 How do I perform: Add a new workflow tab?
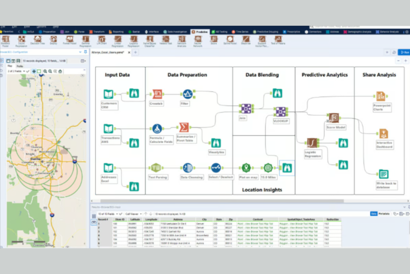pos(135,52)
